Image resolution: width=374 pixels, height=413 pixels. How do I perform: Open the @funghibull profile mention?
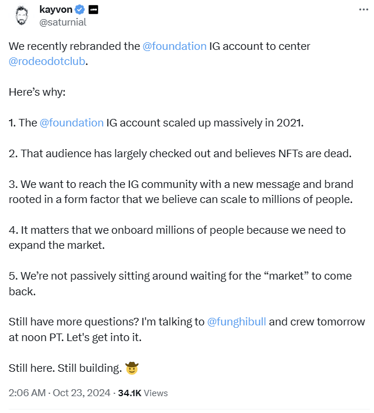pos(237,322)
